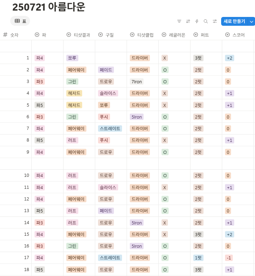The height and width of the screenshot is (276, 255).
Task: Click the select icon of 레귤러온 column
Action: [164, 35]
